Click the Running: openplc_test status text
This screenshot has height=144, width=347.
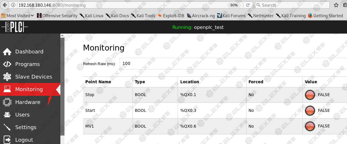(x=198, y=27)
